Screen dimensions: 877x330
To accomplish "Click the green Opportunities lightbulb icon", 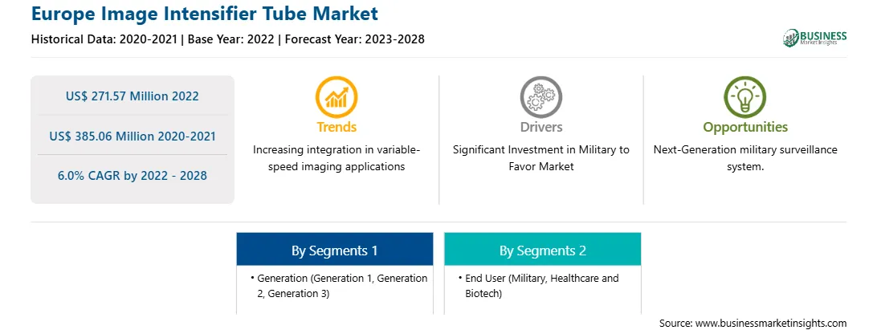I will 745,97.
